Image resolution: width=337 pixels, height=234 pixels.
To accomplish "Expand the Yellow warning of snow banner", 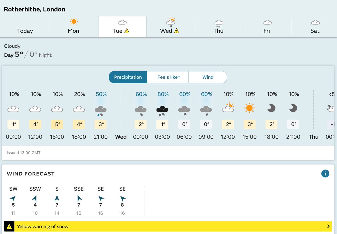I will [x=168, y=226].
